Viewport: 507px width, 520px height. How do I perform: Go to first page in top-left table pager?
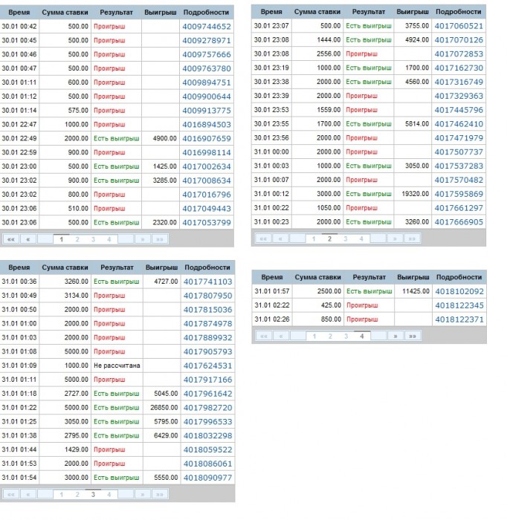click(x=11, y=239)
